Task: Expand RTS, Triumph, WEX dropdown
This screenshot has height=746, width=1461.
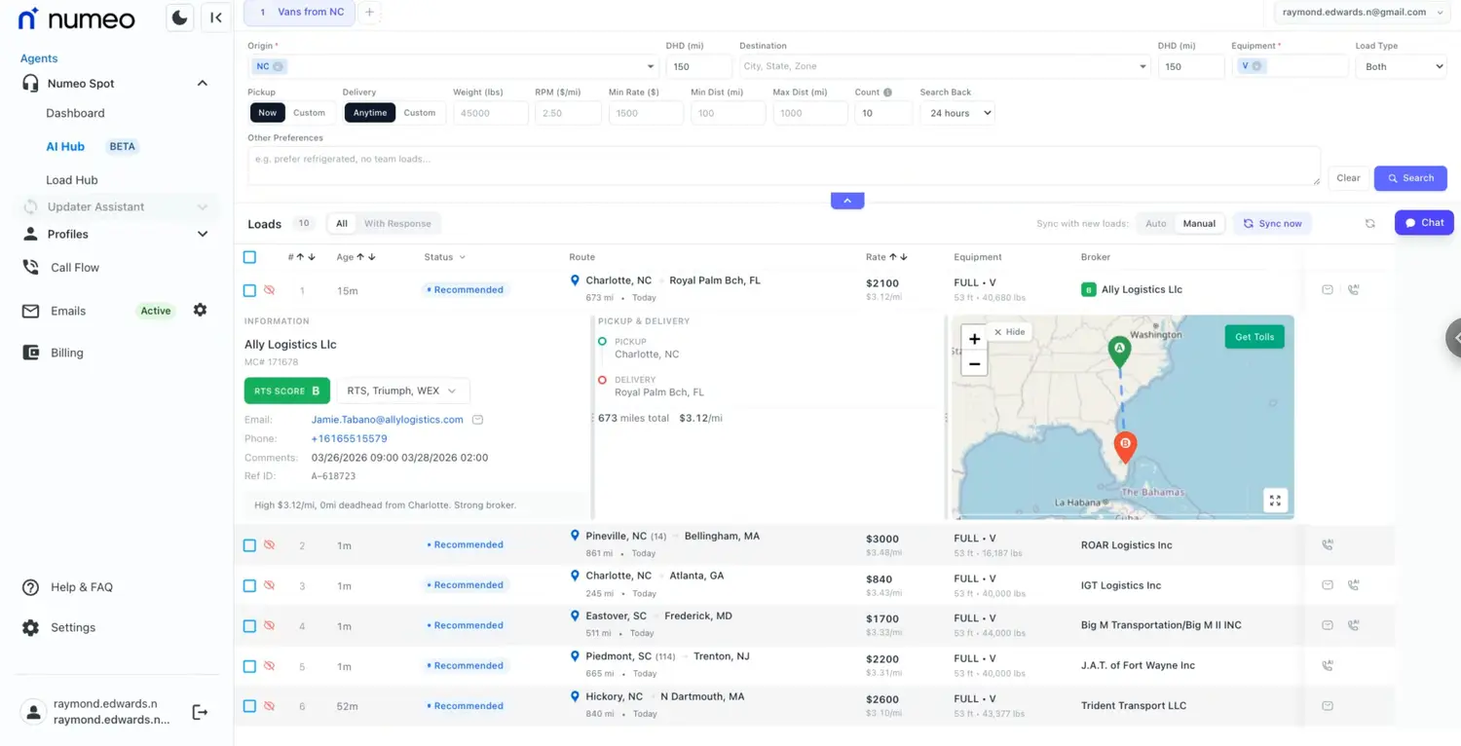Action: (402, 391)
